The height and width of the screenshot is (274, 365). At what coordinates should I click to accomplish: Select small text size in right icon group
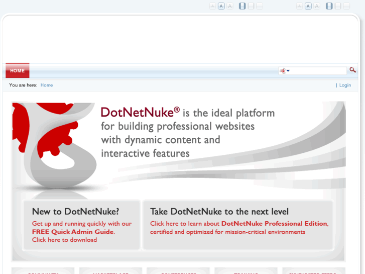[299, 6]
